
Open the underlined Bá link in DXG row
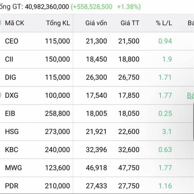pos(190,95)
